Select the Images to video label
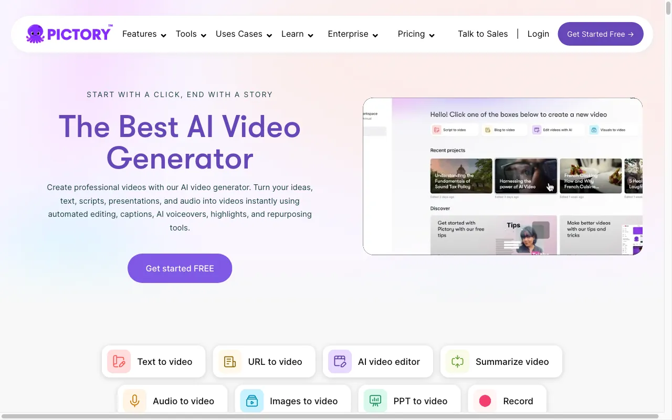 pos(303,401)
